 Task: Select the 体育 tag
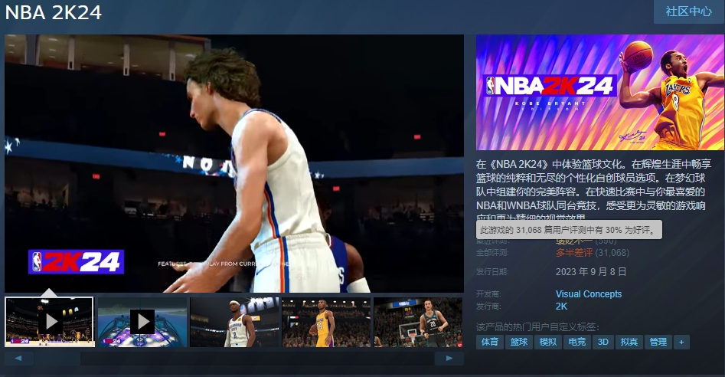click(489, 342)
